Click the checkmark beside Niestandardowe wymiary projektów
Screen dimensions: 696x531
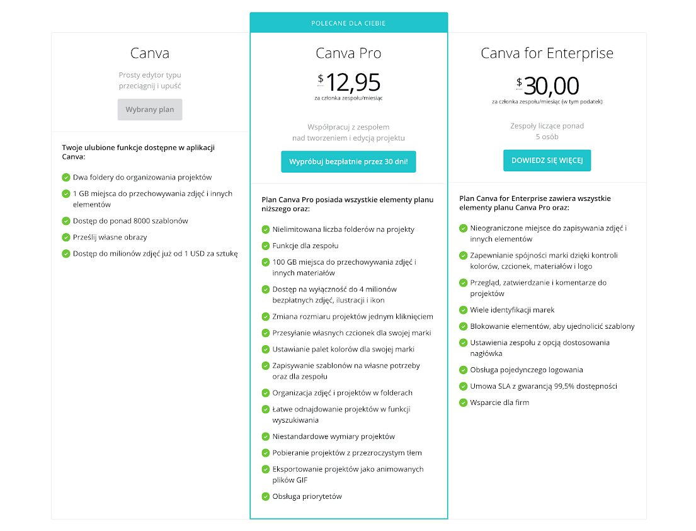266,437
